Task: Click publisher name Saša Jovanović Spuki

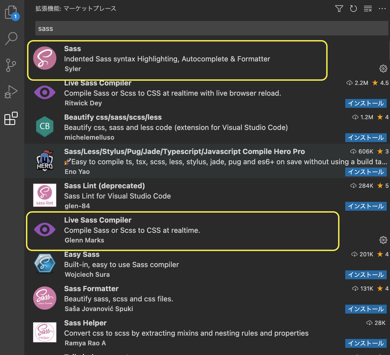Action: (99, 309)
